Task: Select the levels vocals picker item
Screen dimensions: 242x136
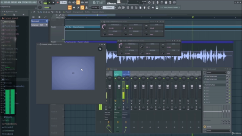Action: click(39, 21)
